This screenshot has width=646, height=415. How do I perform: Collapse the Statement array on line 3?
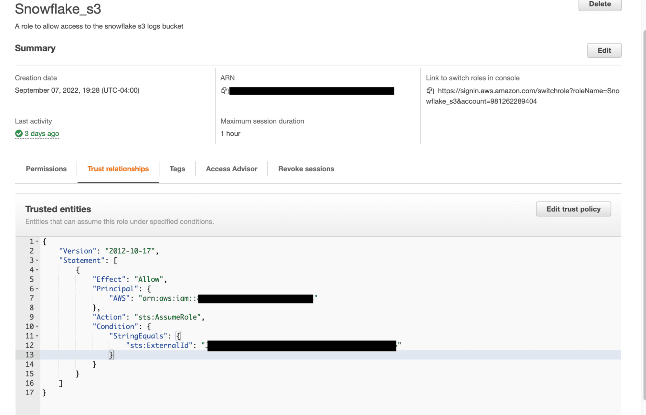pos(37,260)
